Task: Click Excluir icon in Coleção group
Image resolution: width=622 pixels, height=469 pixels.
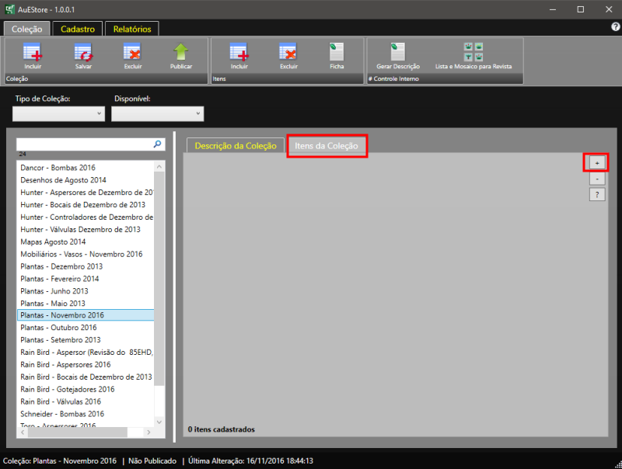Action: click(133, 53)
